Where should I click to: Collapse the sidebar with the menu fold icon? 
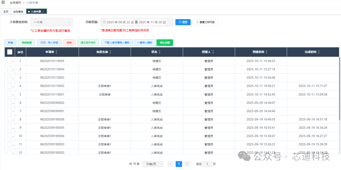click(3, 3)
